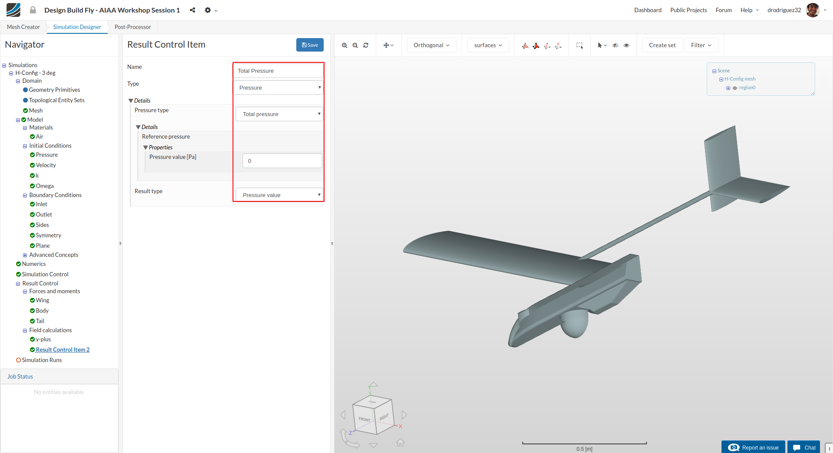Click the Pressure value [Pa] input field
The width and height of the screenshot is (833, 453).
(x=282, y=161)
